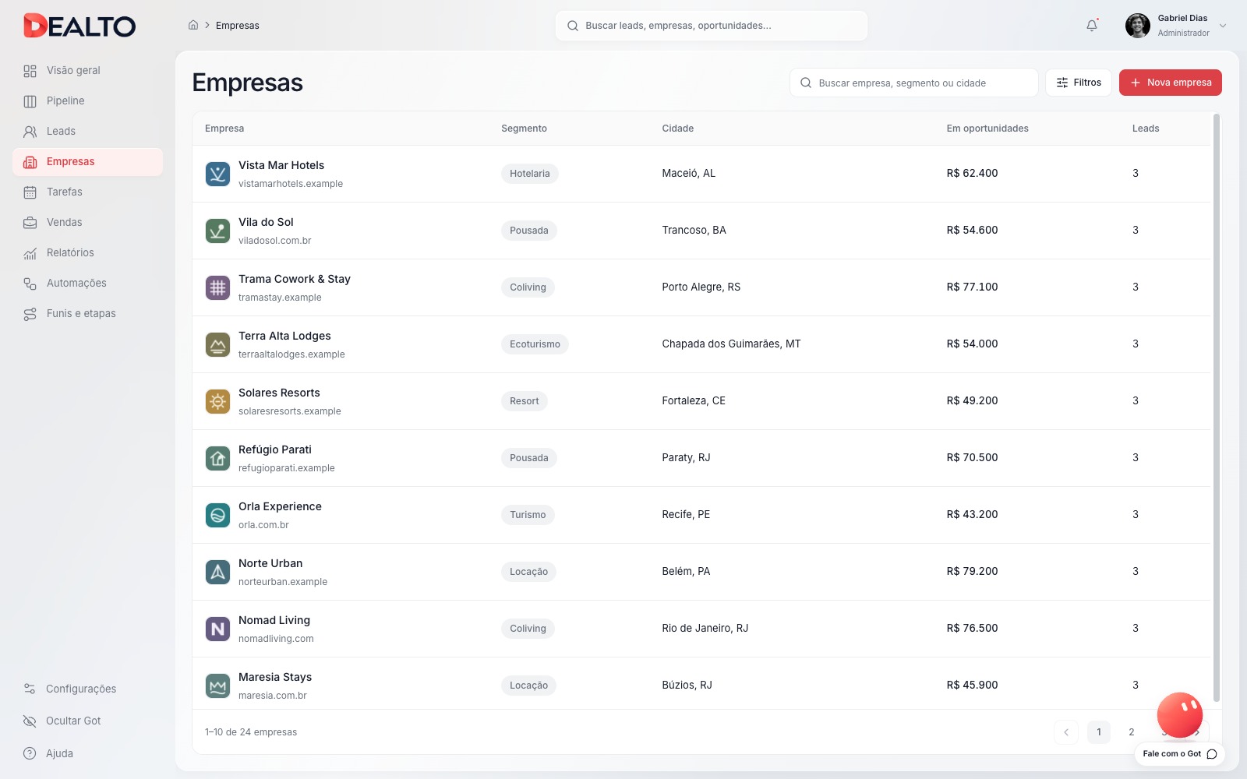Viewport: 1247px width, 779px height.
Task: Open the Orla Experience logo icon
Action: pyautogui.click(x=217, y=515)
